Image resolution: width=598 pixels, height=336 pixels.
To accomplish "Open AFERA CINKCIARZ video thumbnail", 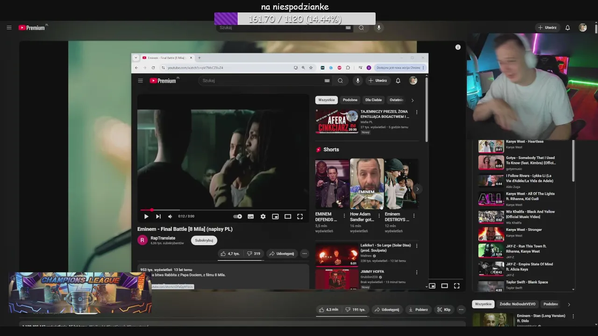I will tap(337, 121).
